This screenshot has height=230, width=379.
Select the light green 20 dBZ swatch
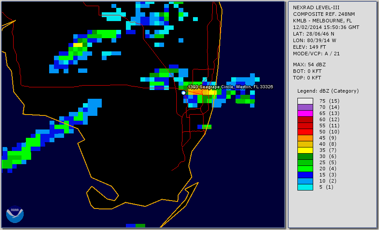click(305, 169)
